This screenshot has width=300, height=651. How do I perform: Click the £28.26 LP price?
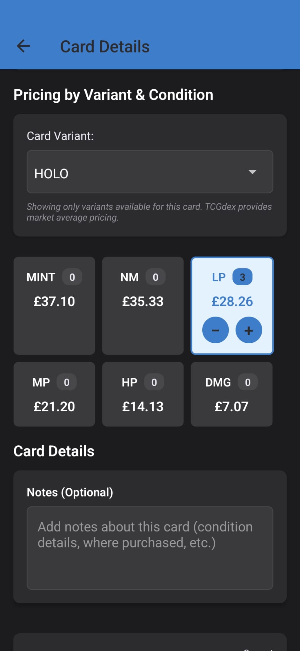[x=232, y=301]
